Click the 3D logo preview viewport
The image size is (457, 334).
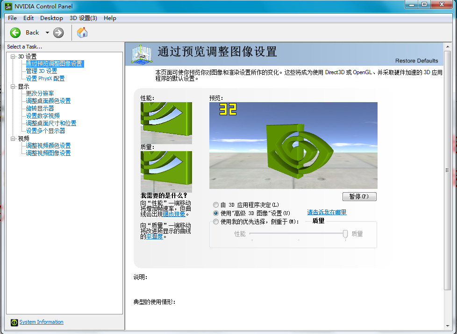tap(293, 146)
